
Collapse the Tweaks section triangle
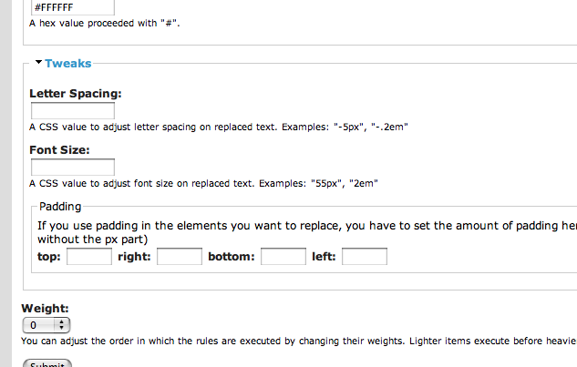click(x=38, y=63)
